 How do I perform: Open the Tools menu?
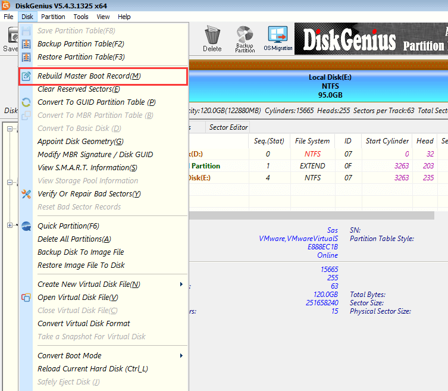pyautogui.click(x=81, y=17)
